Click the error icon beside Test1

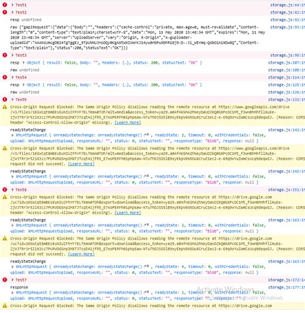(x=5, y=5)
